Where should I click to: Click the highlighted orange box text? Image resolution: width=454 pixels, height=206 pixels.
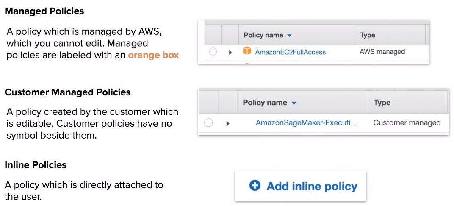pyautogui.click(x=153, y=55)
